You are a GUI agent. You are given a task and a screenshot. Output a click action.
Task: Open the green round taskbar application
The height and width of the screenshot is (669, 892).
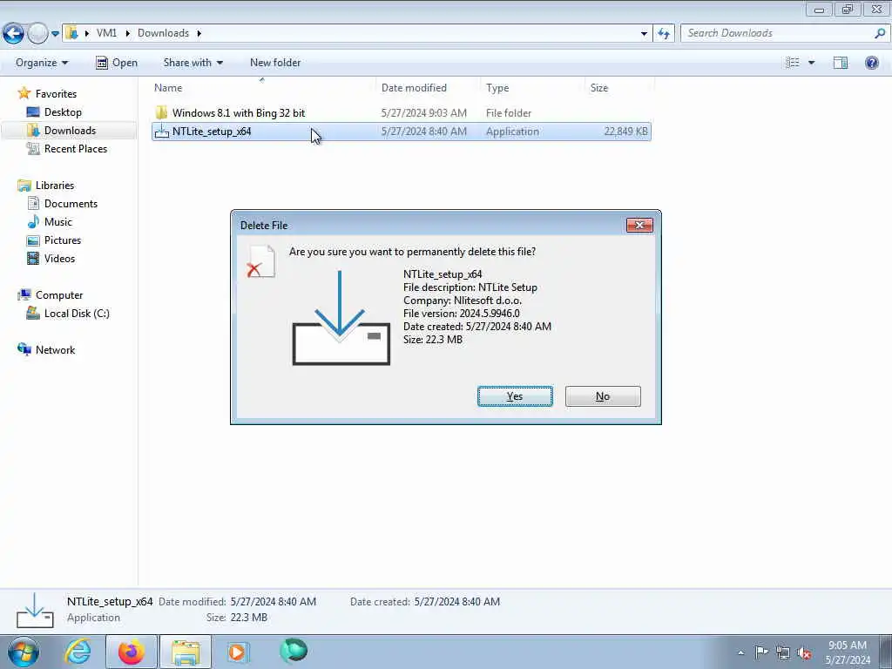(294, 651)
